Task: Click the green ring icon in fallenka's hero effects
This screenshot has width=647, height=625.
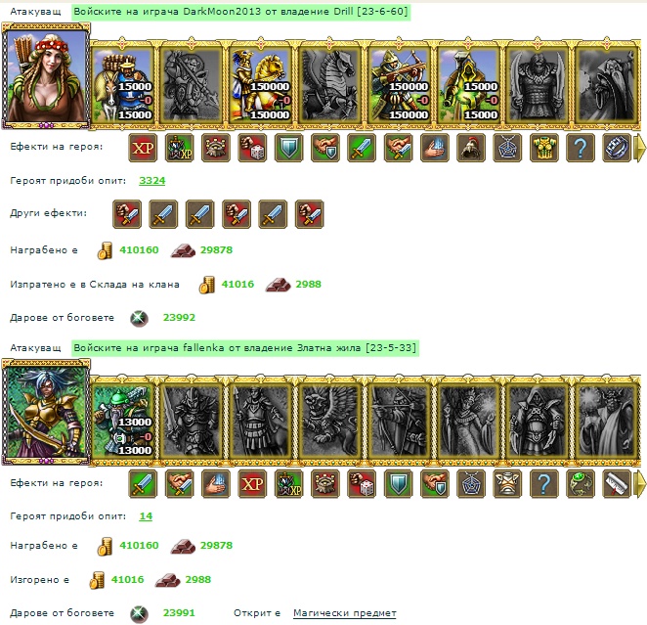Action: pyautogui.click(x=580, y=483)
